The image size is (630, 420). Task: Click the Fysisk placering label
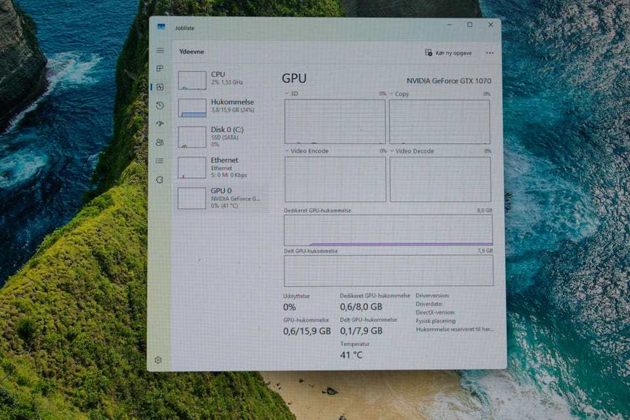coord(436,321)
